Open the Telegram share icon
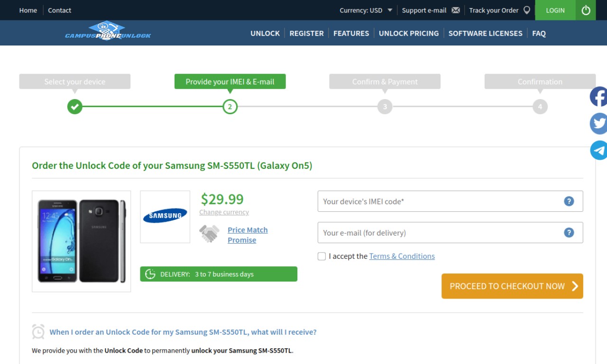607x364 pixels. (x=598, y=150)
